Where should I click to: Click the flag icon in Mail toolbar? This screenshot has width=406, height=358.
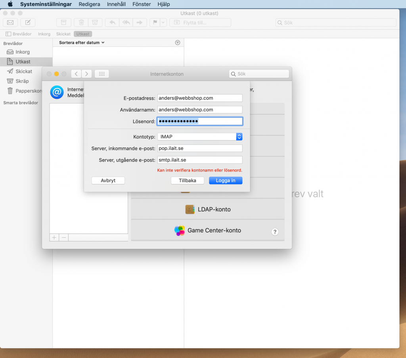point(155,23)
